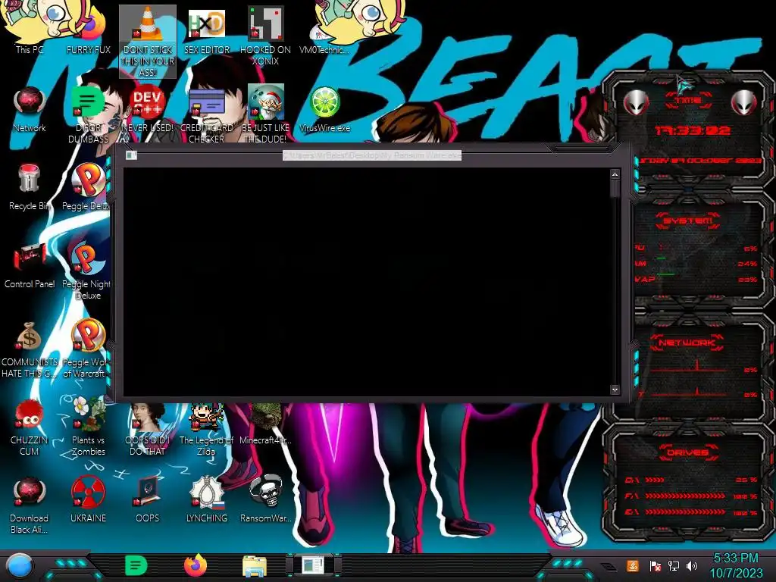Open the HOOKED ON XONIX shortcut
Image resolution: width=776 pixels, height=582 pixels.
265,36
